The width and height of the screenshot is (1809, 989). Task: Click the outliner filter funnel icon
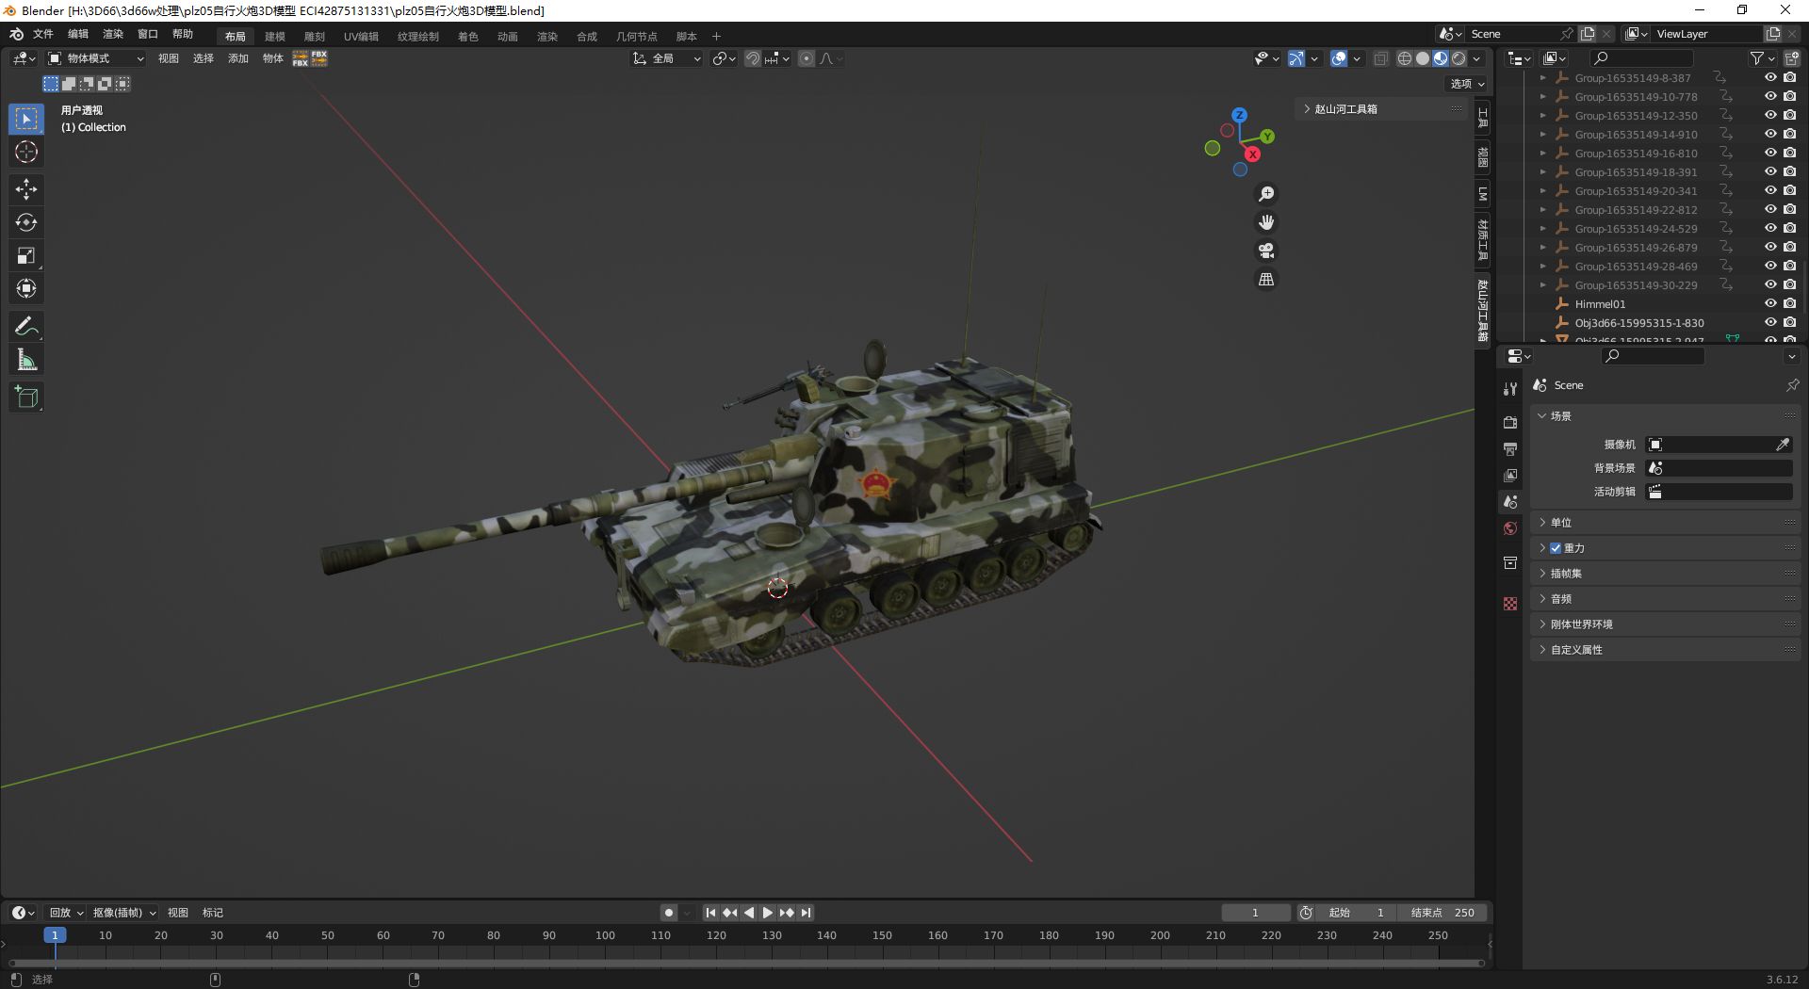coord(1756,58)
